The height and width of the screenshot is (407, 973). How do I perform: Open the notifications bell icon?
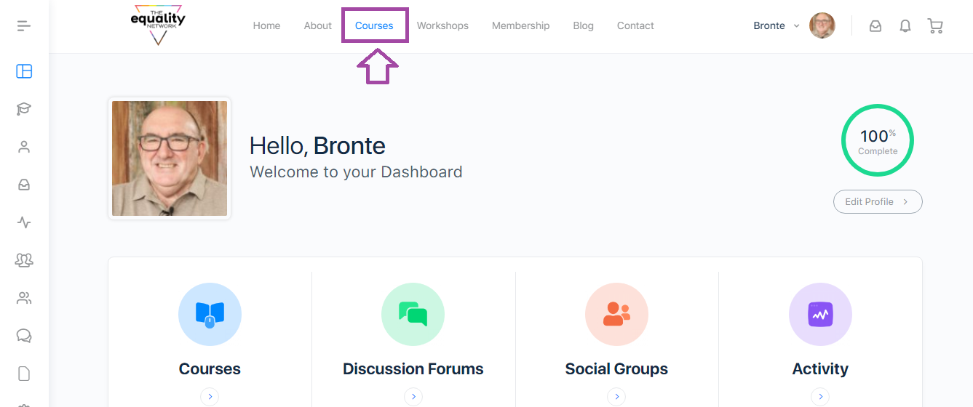905,26
